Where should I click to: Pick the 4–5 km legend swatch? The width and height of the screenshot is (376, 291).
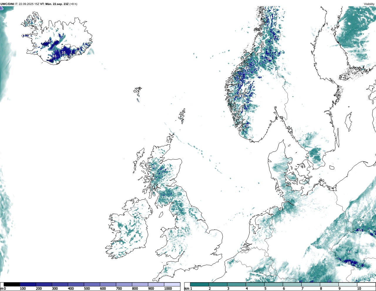[255, 284]
